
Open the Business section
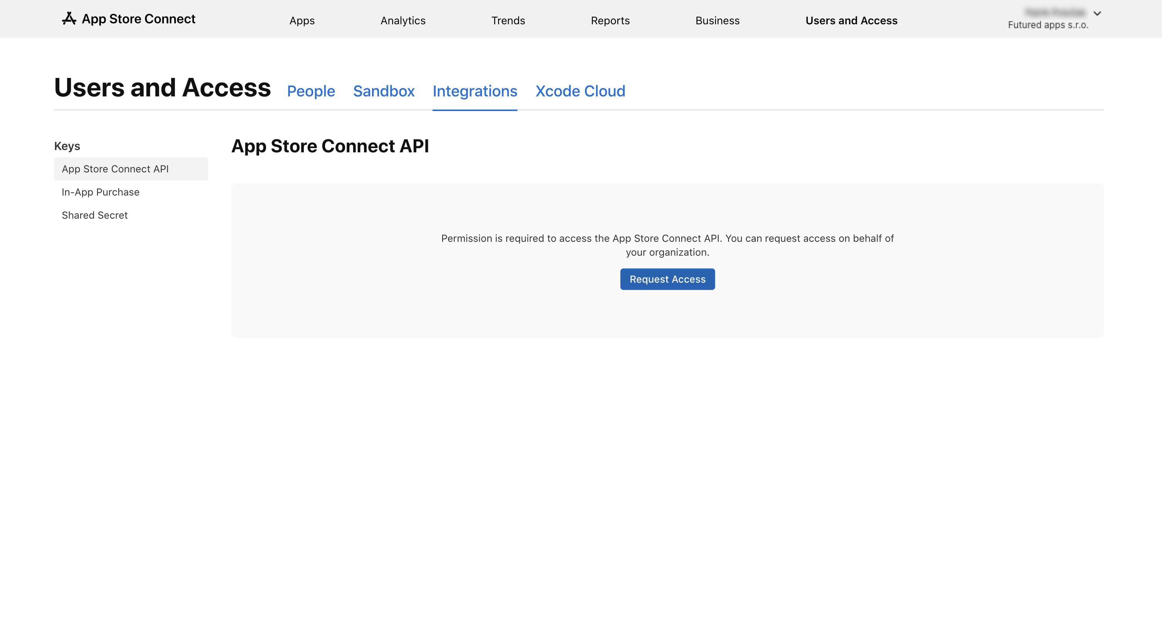pos(717,20)
